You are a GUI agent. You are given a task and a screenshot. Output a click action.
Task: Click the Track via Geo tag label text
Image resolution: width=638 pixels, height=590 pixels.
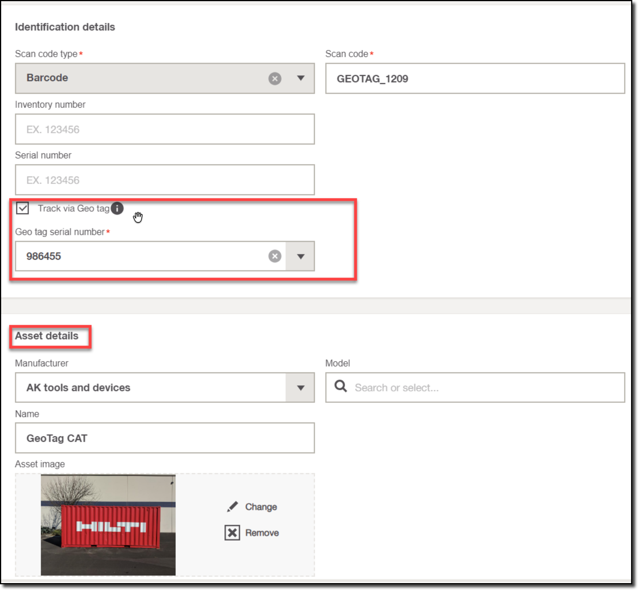(x=74, y=209)
